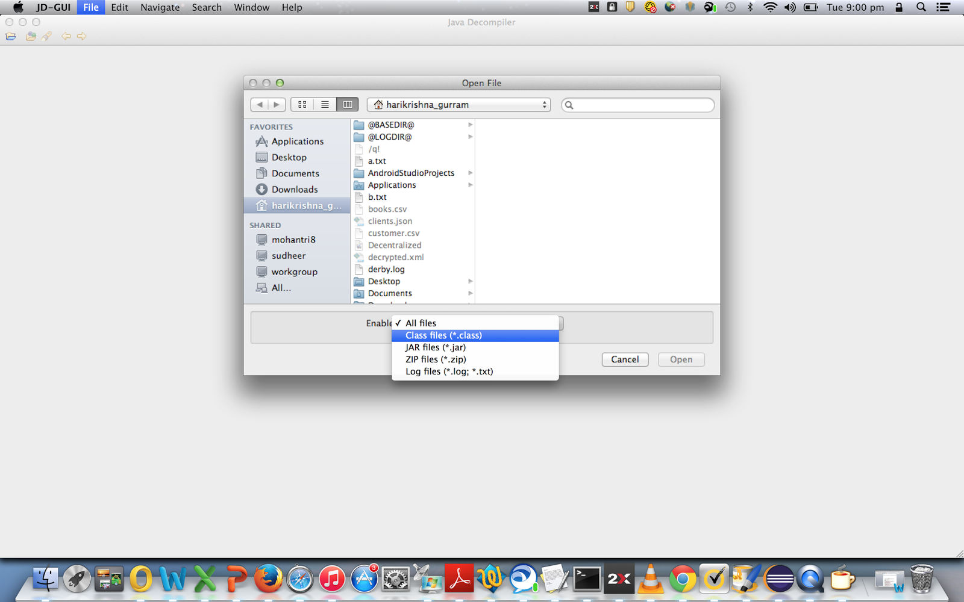This screenshot has width=964, height=602.
Task: Switch to list view in the Open File dialog
Action: coord(325,104)
